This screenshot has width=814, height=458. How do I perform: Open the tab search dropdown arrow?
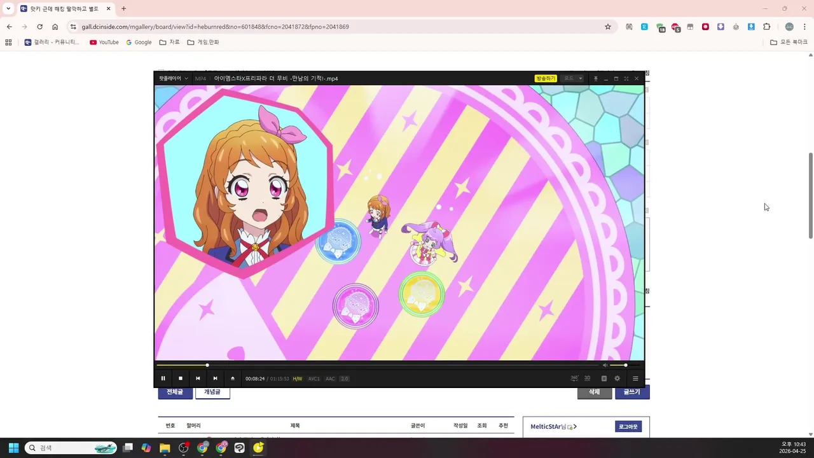pyautogui.click(x=8, y=8)
